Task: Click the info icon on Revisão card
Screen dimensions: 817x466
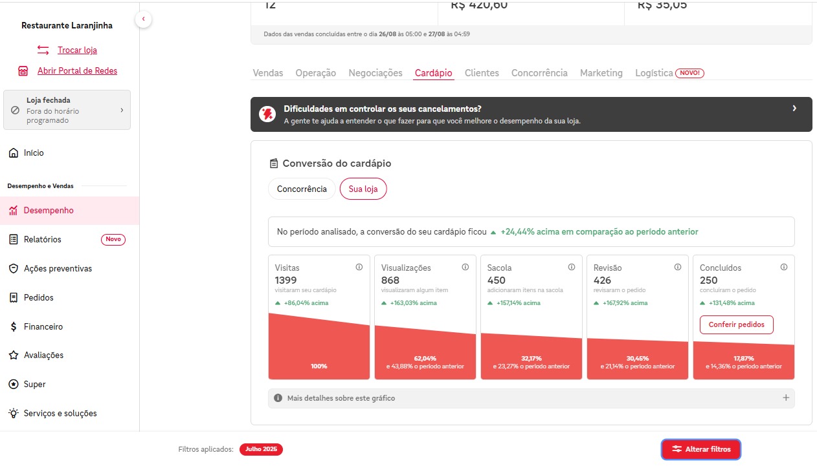Action: (678, 267)
